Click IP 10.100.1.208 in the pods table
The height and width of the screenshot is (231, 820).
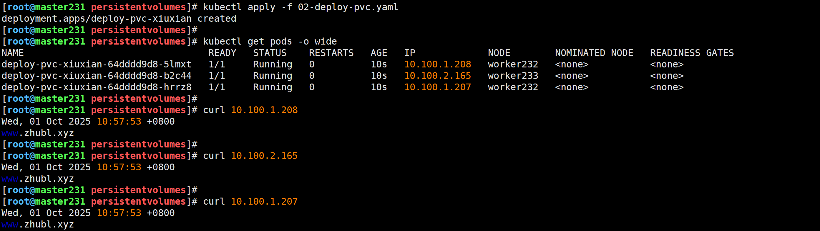(x=438, y=64)
